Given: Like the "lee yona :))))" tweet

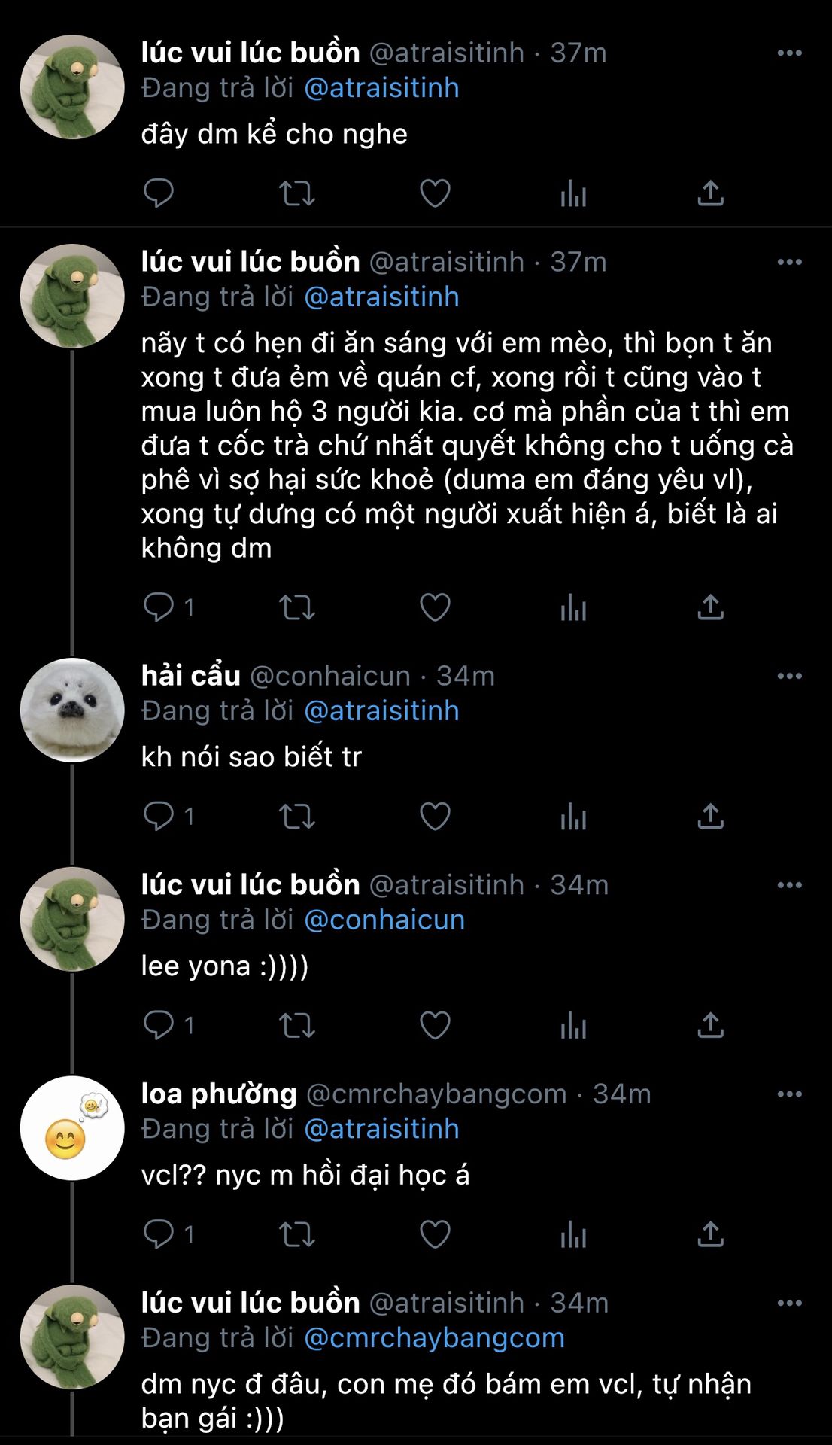Looking at the screenshot, I should (x=435, y=1025).
